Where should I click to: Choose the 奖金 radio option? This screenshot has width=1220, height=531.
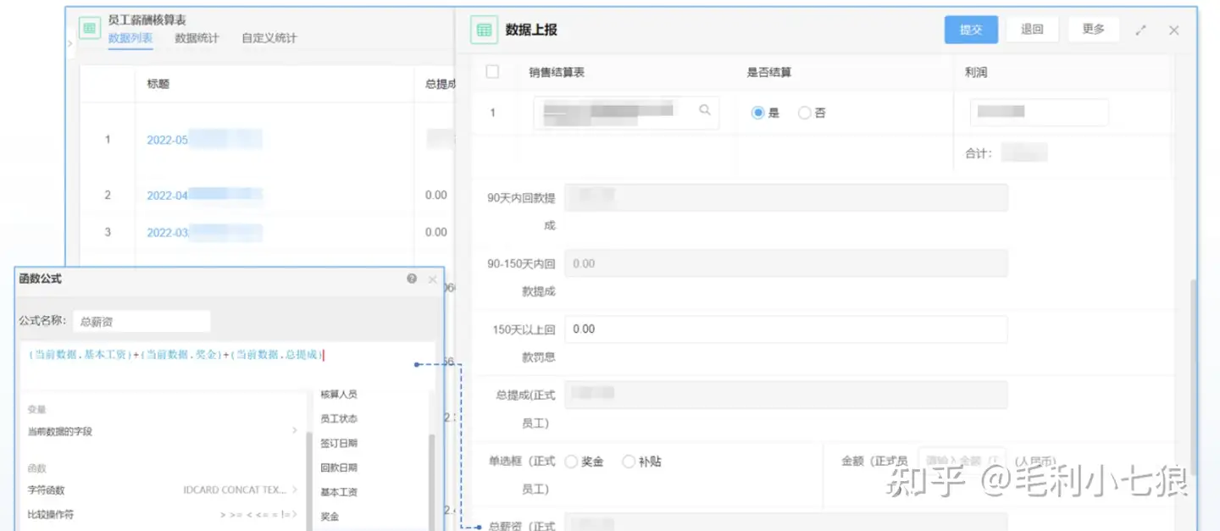571,462
